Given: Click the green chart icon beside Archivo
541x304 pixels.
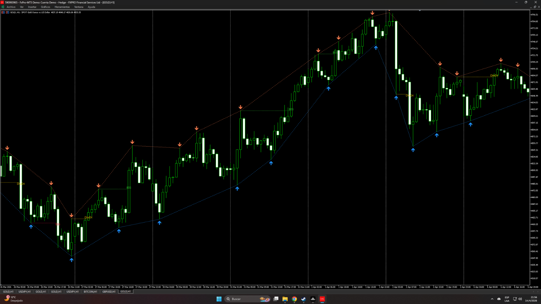Looking at the screenshot, I should click(x=3, y=7).
